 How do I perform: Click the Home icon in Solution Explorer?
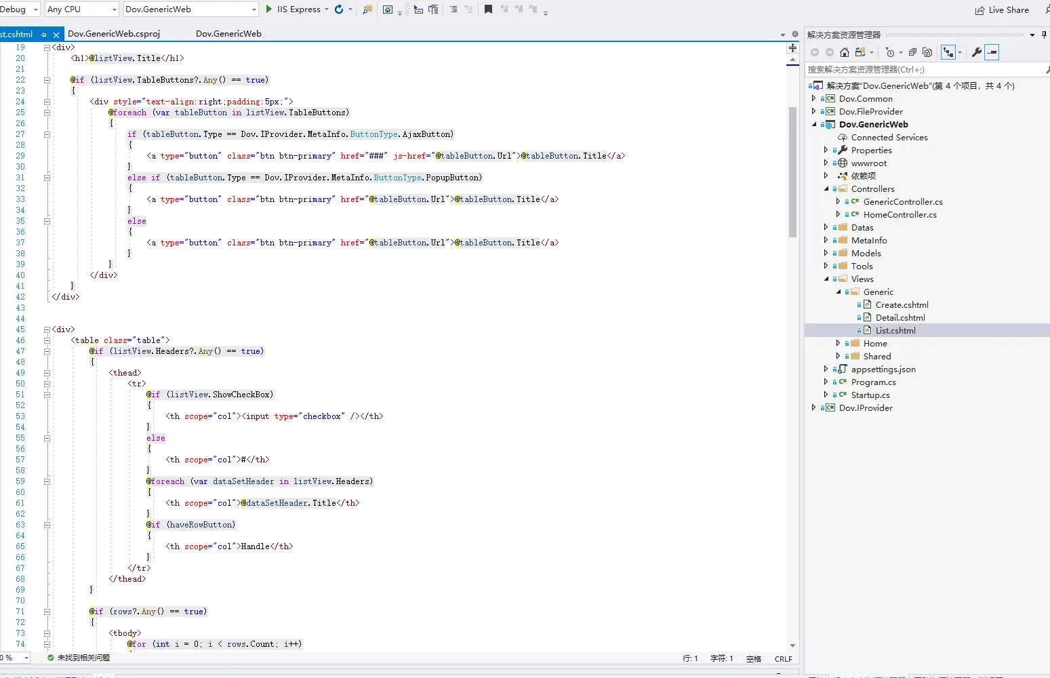(x=844, y=52)
